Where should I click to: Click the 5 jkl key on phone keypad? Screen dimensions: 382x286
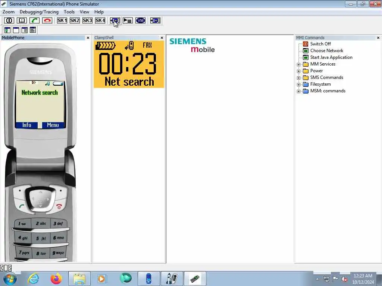click(41, 238)
